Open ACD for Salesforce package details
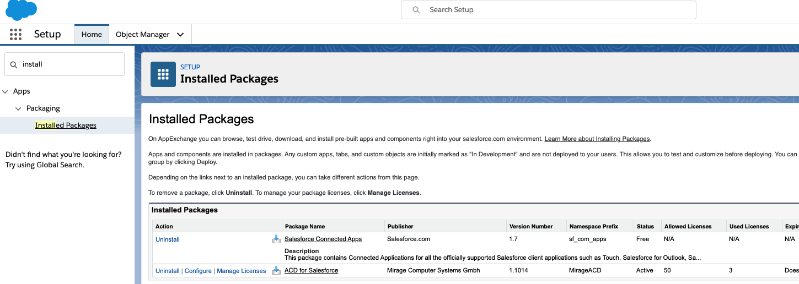This screenshot has height=284, width=799. pyautogui.click(x=312, y=270)
